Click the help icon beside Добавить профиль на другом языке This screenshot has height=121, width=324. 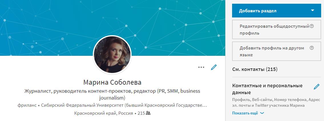[x=312, y=48]
